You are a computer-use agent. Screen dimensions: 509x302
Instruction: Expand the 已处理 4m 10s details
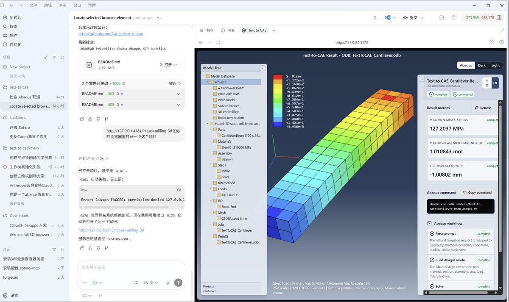(93, 158)
